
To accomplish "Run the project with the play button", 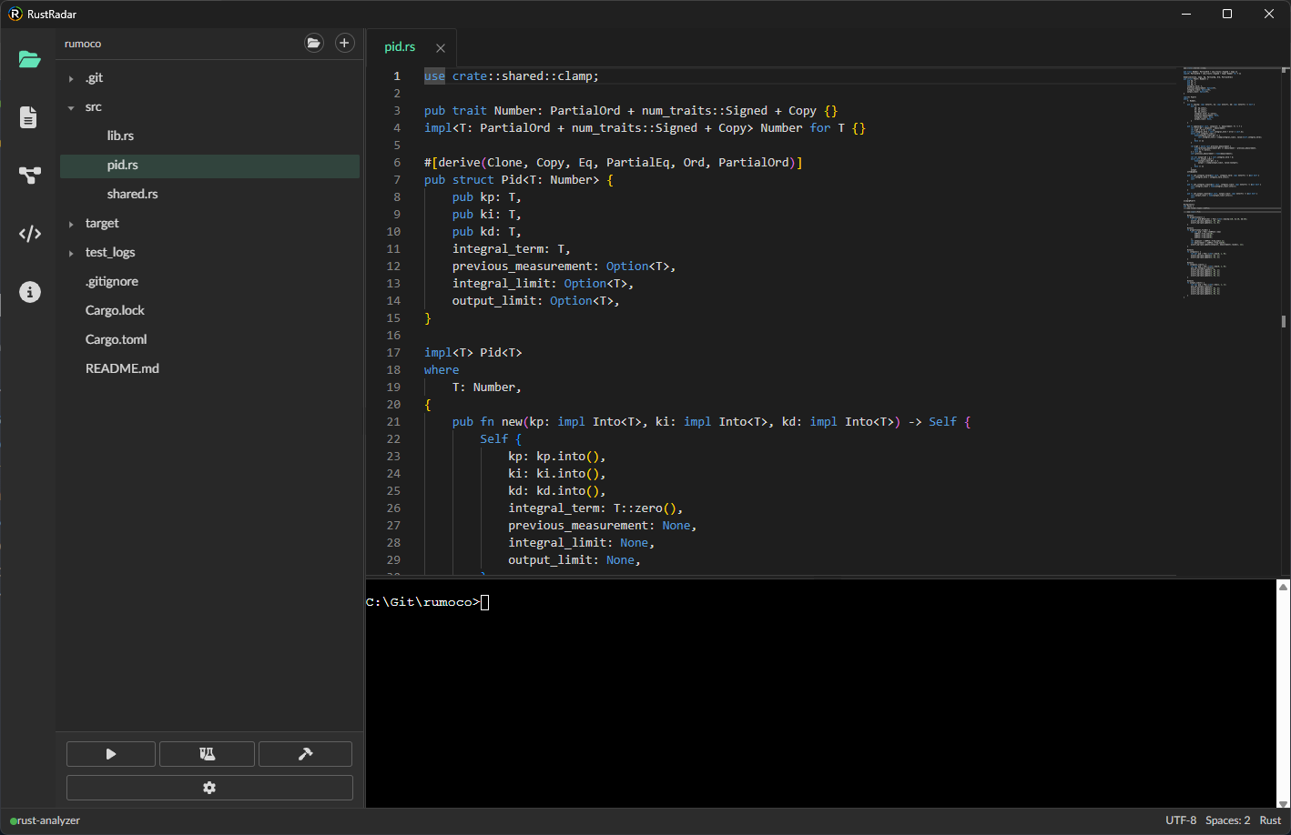I will (111, 754).
